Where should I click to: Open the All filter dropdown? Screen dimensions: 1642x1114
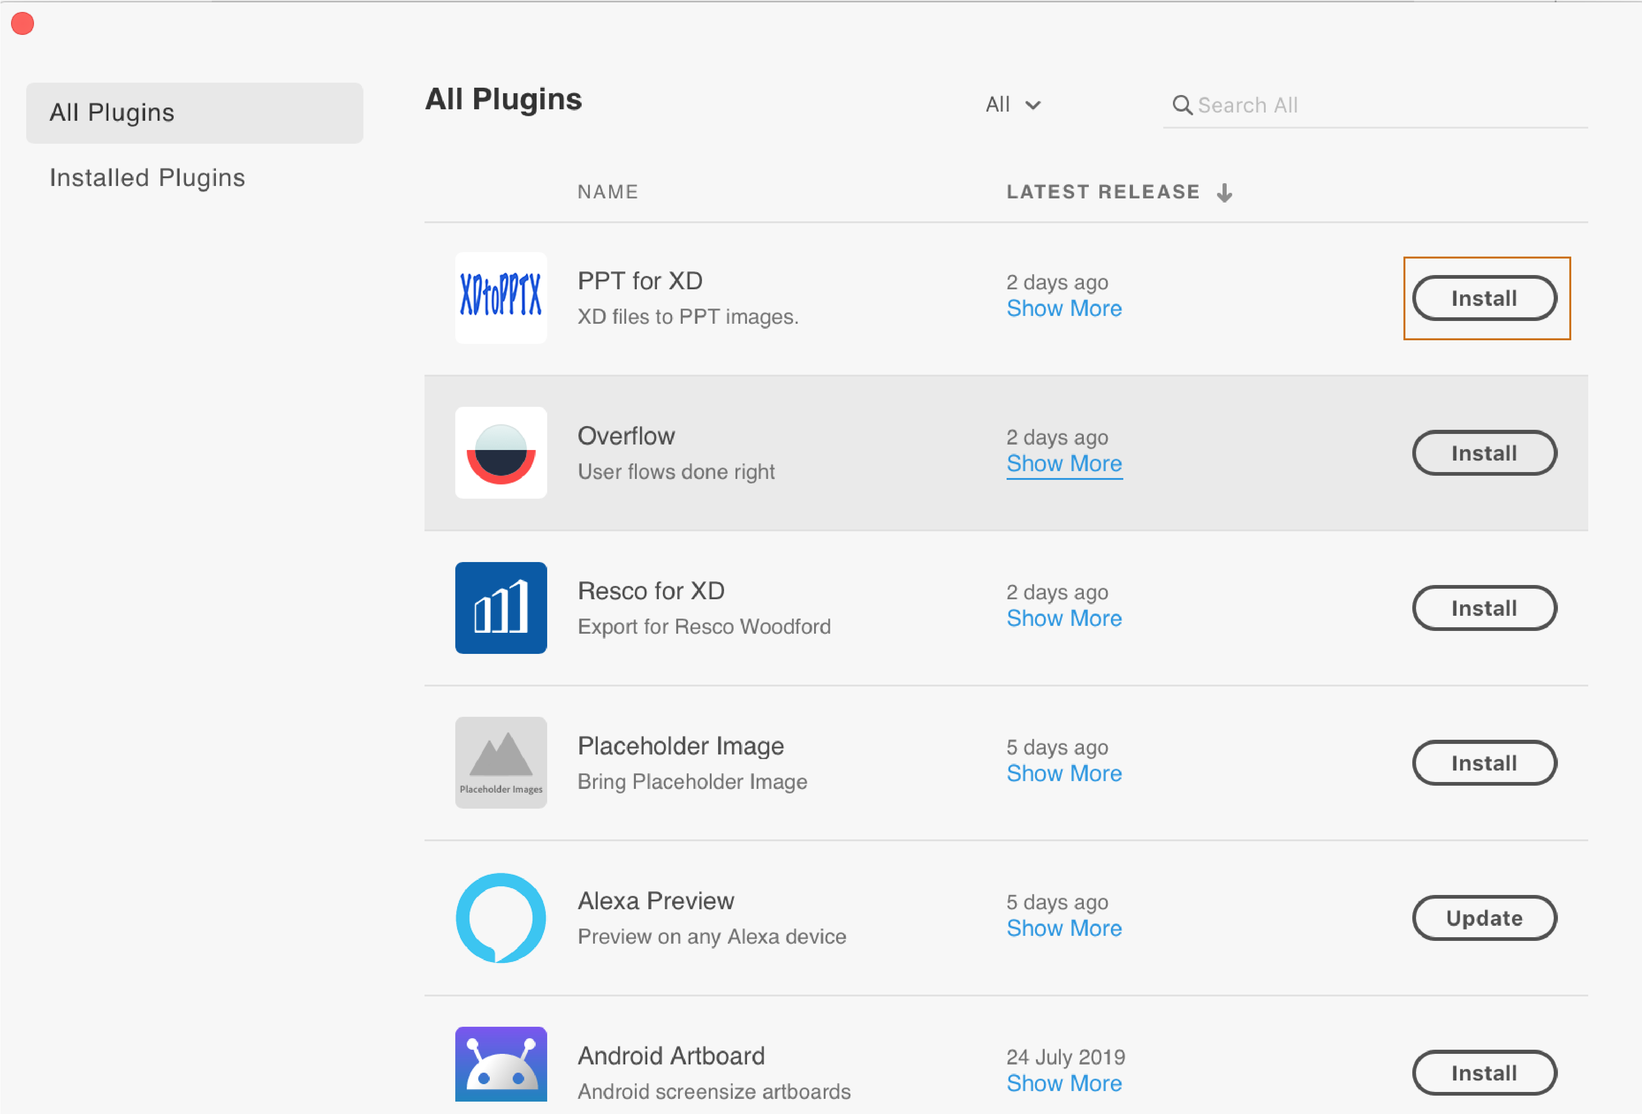click(1014, 105)
